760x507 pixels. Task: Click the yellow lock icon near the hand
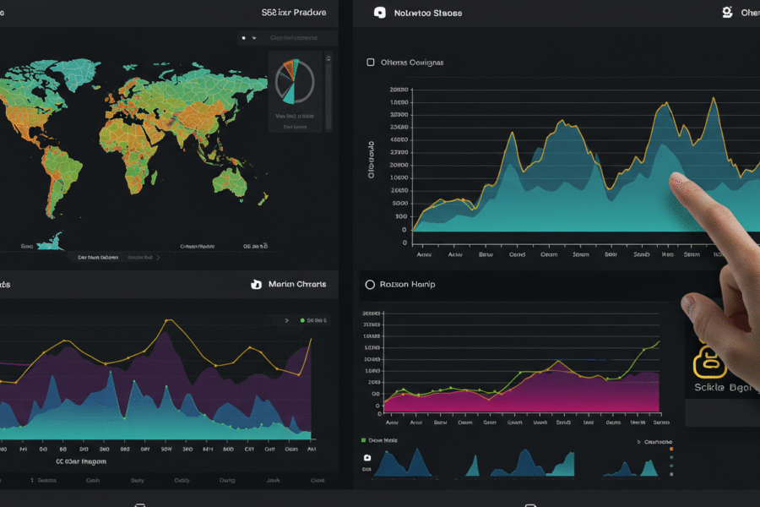[x=709, y=360]
